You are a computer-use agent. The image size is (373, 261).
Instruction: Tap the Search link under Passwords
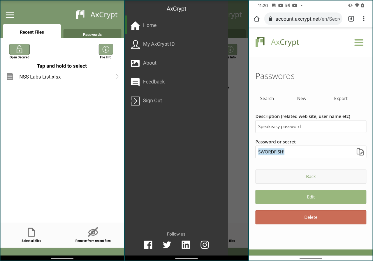pos(267,99)
